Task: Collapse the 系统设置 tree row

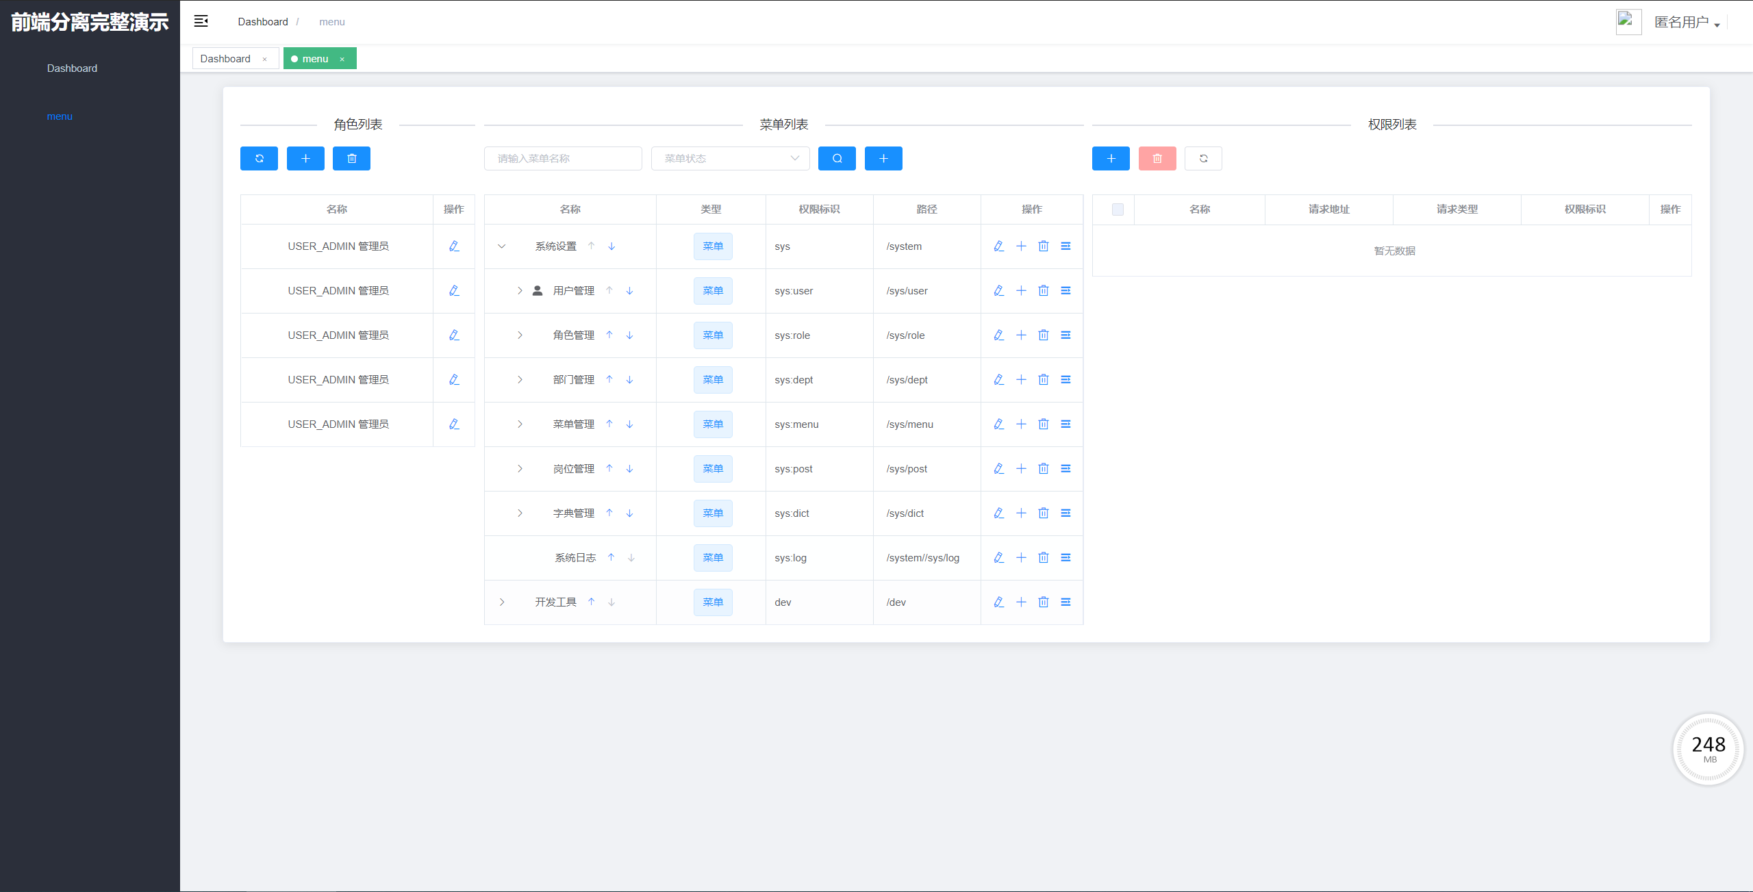Action: [x=501, y=246]
